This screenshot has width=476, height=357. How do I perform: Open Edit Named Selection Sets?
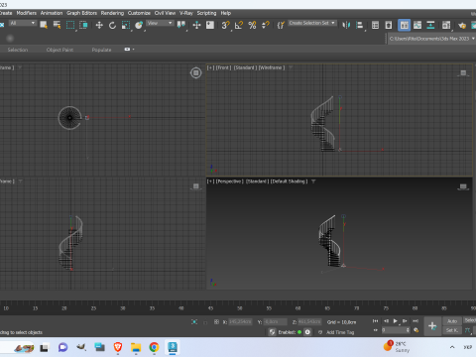coord(281,25)
